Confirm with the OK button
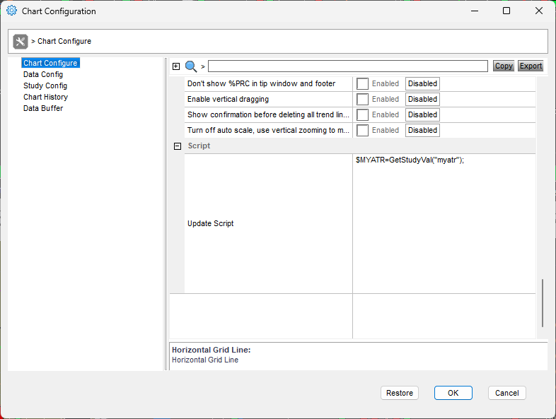The width and height of the screenshot is (556, 419). click(453, 393)
